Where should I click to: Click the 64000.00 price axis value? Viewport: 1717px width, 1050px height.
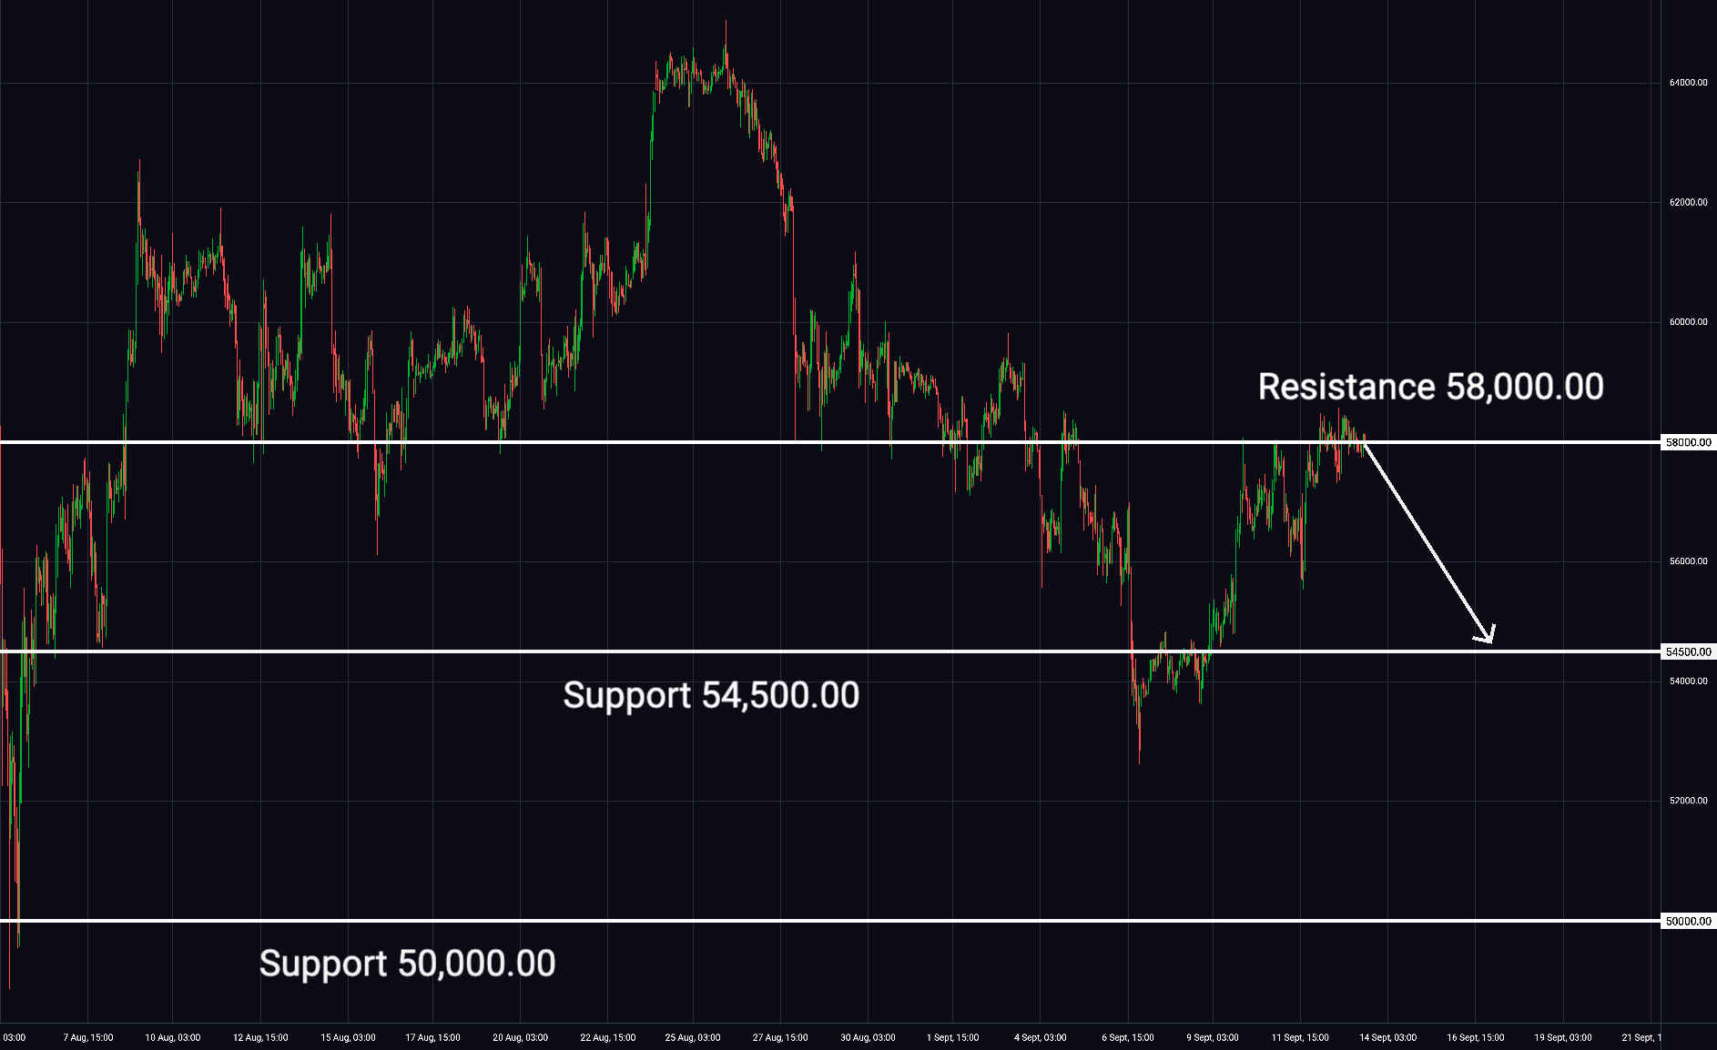click(x=1688, y=83)
